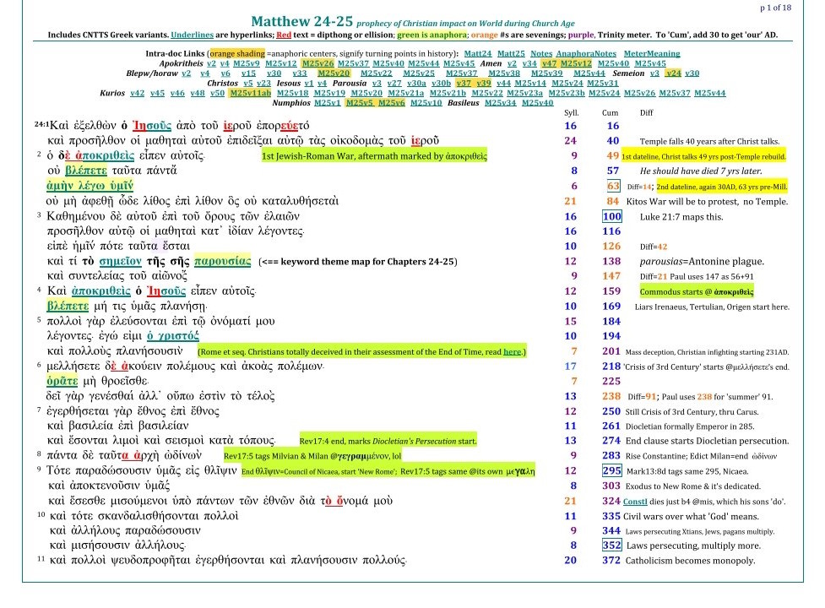Click the 'Diocletian formally Emperor in 285.' note

click(x=690, y=426)
